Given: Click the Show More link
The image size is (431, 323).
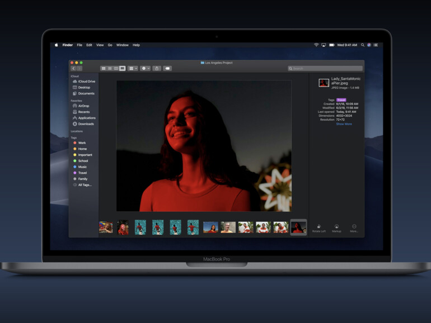Looking at the screenshot, I should point(344,124).
